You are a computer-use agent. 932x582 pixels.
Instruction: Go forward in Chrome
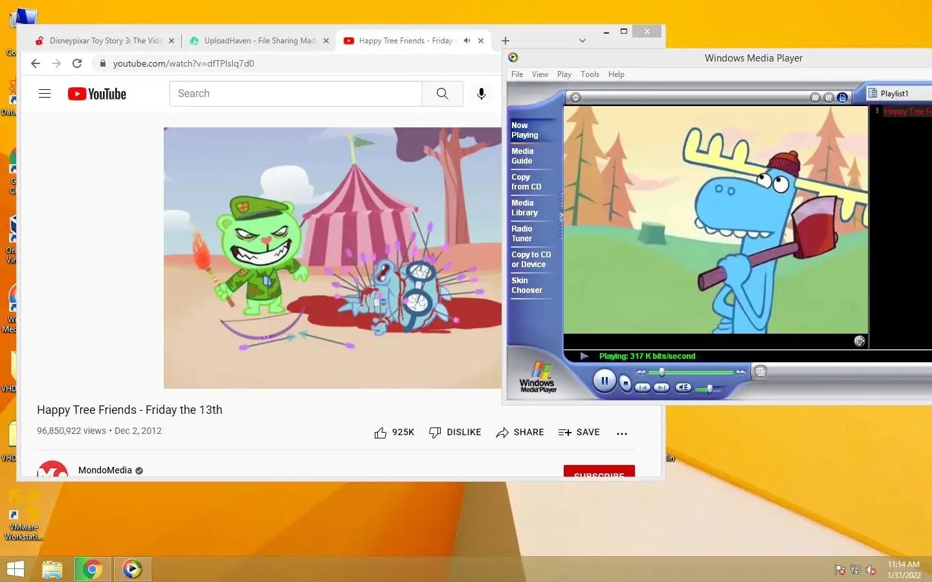pos(56,63)
